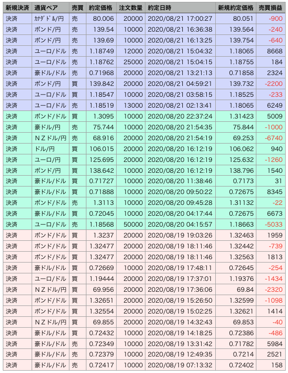The image size is (288, 373).
Task: Click the timestamp 2020/08/19 07:13:32
Action: point(180,365)
